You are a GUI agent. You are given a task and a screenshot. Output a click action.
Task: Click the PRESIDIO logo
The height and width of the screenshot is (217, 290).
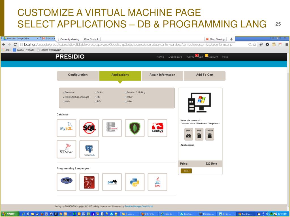[x=70, y=57]
